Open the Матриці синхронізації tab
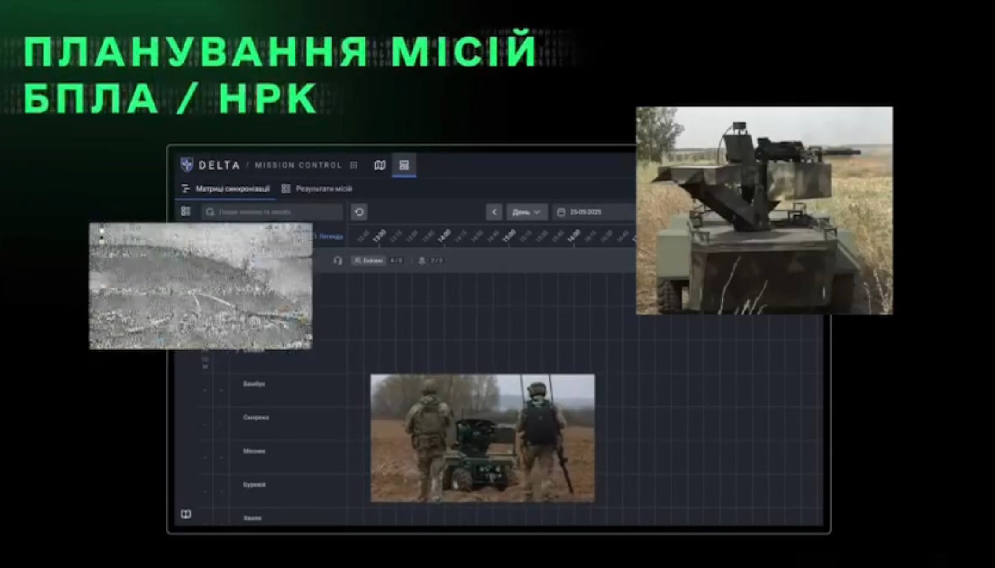Screen dimensions: 995x568 pyautogui.click(x=226, y=189)
